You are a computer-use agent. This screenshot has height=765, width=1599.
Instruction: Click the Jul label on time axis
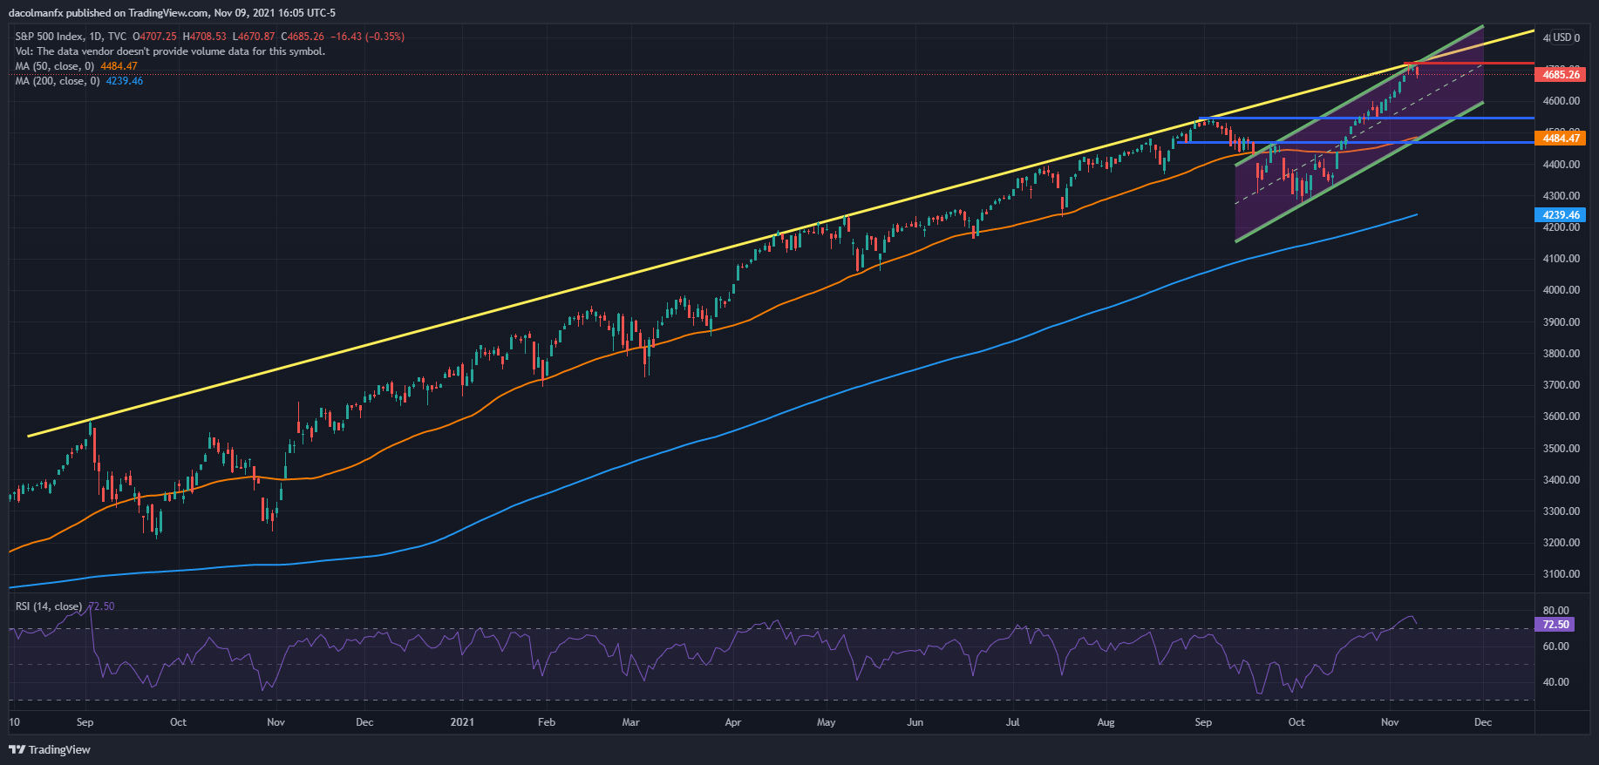1013,722
